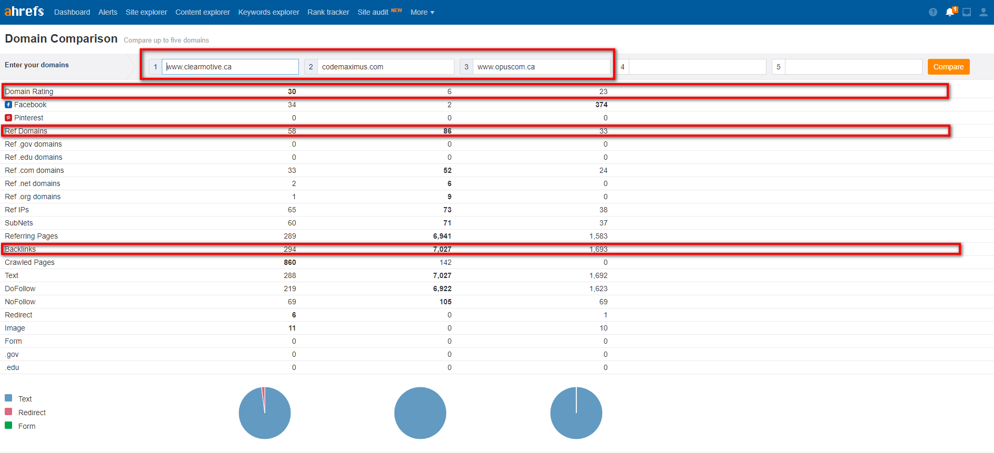Screen dimensions: 994x453
Task: Expand the More dropdown menu
Action: (422, 12)
